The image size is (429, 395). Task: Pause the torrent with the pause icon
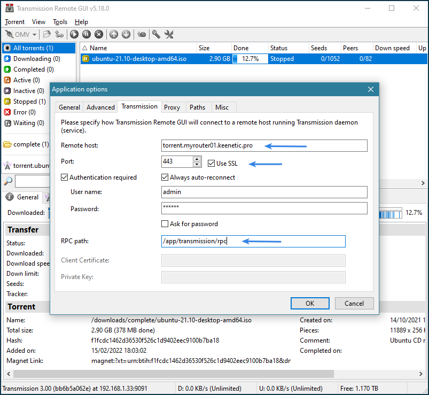click(x=87, y=35)
